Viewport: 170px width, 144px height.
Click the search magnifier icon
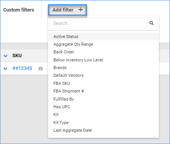click(x=152, y=23)
